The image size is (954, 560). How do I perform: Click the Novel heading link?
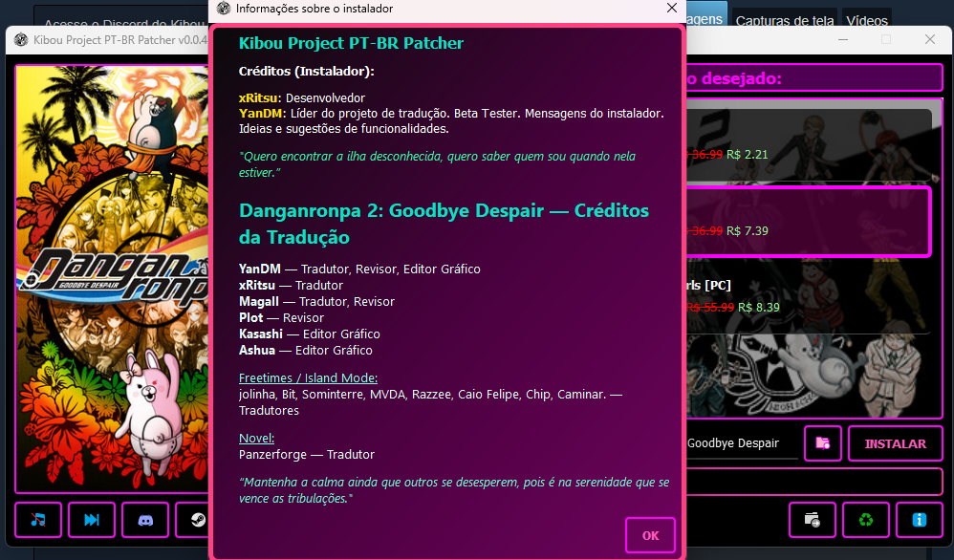click(256, 438)
